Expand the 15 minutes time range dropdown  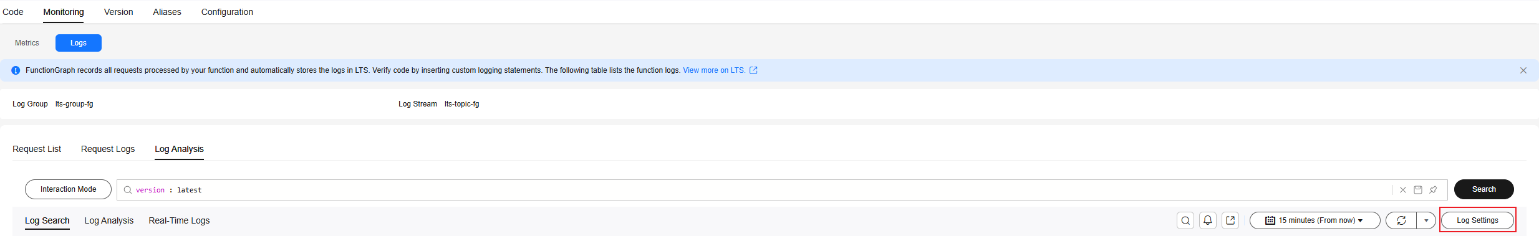[x=1315, y=220]
